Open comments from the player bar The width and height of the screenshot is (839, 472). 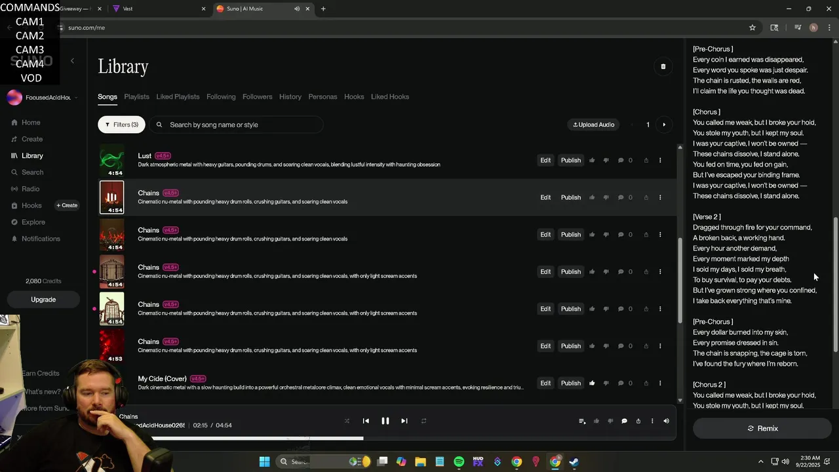[624, 421]
